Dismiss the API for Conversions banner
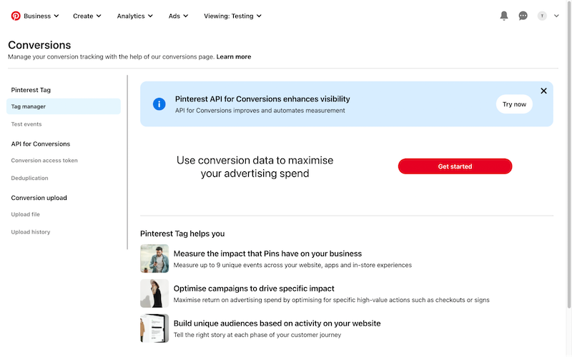The height and width of the screenshot is (357, 572). 543,91
